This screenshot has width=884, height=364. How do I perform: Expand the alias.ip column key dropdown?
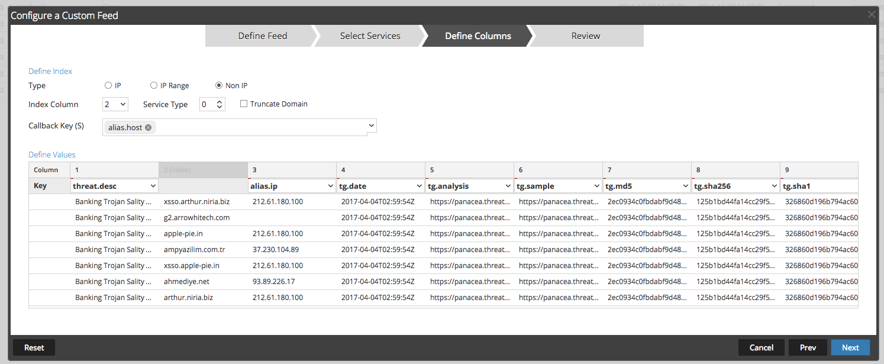tap(330, 186)
